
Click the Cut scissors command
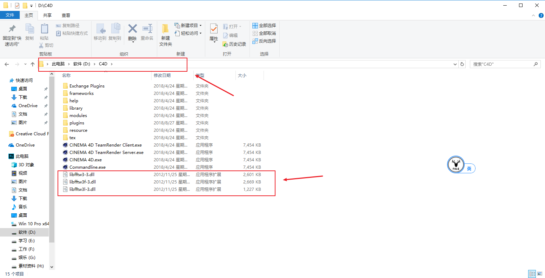[46, 45]
